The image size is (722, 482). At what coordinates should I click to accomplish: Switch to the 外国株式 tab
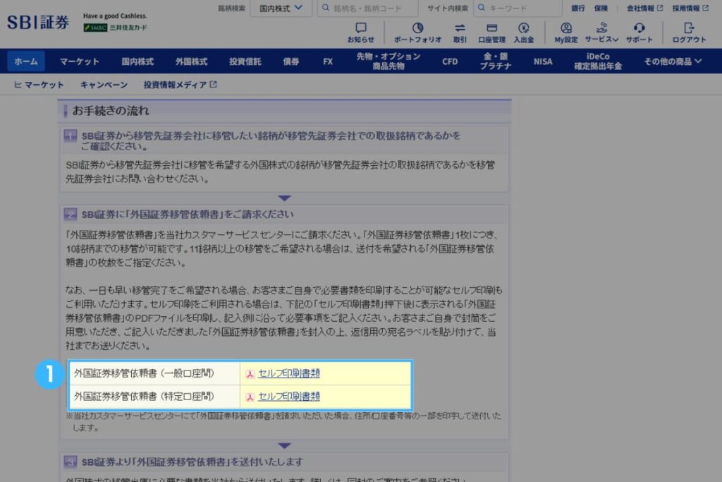190,61
